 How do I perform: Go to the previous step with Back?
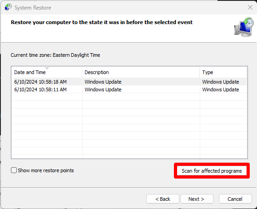click(x=163, y=199)
